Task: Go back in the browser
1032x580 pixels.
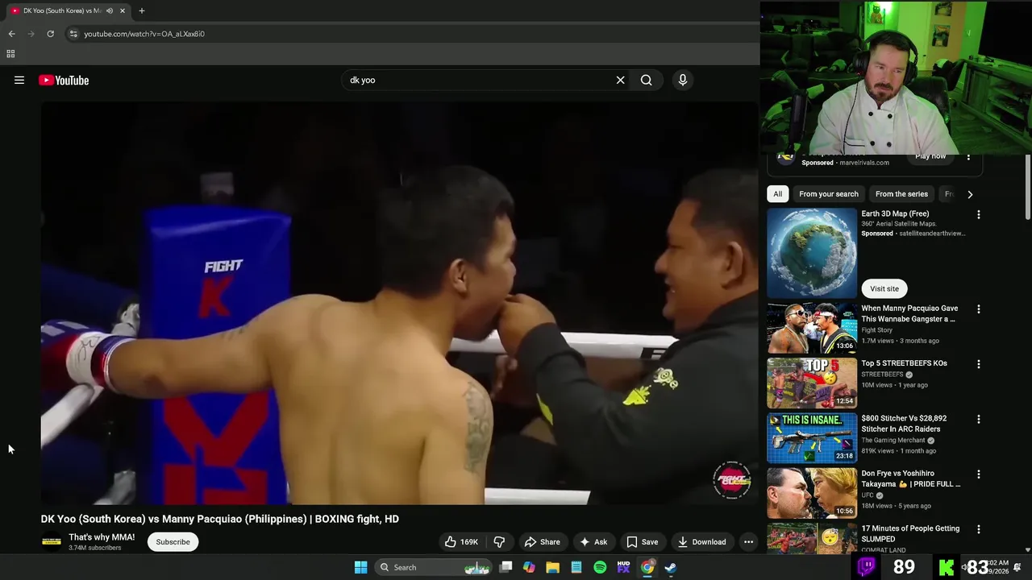Action: coord(11,34)
